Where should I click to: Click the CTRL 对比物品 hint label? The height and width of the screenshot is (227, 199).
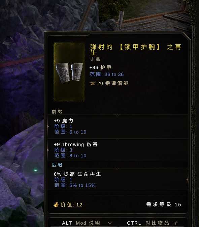pos(148,223)
